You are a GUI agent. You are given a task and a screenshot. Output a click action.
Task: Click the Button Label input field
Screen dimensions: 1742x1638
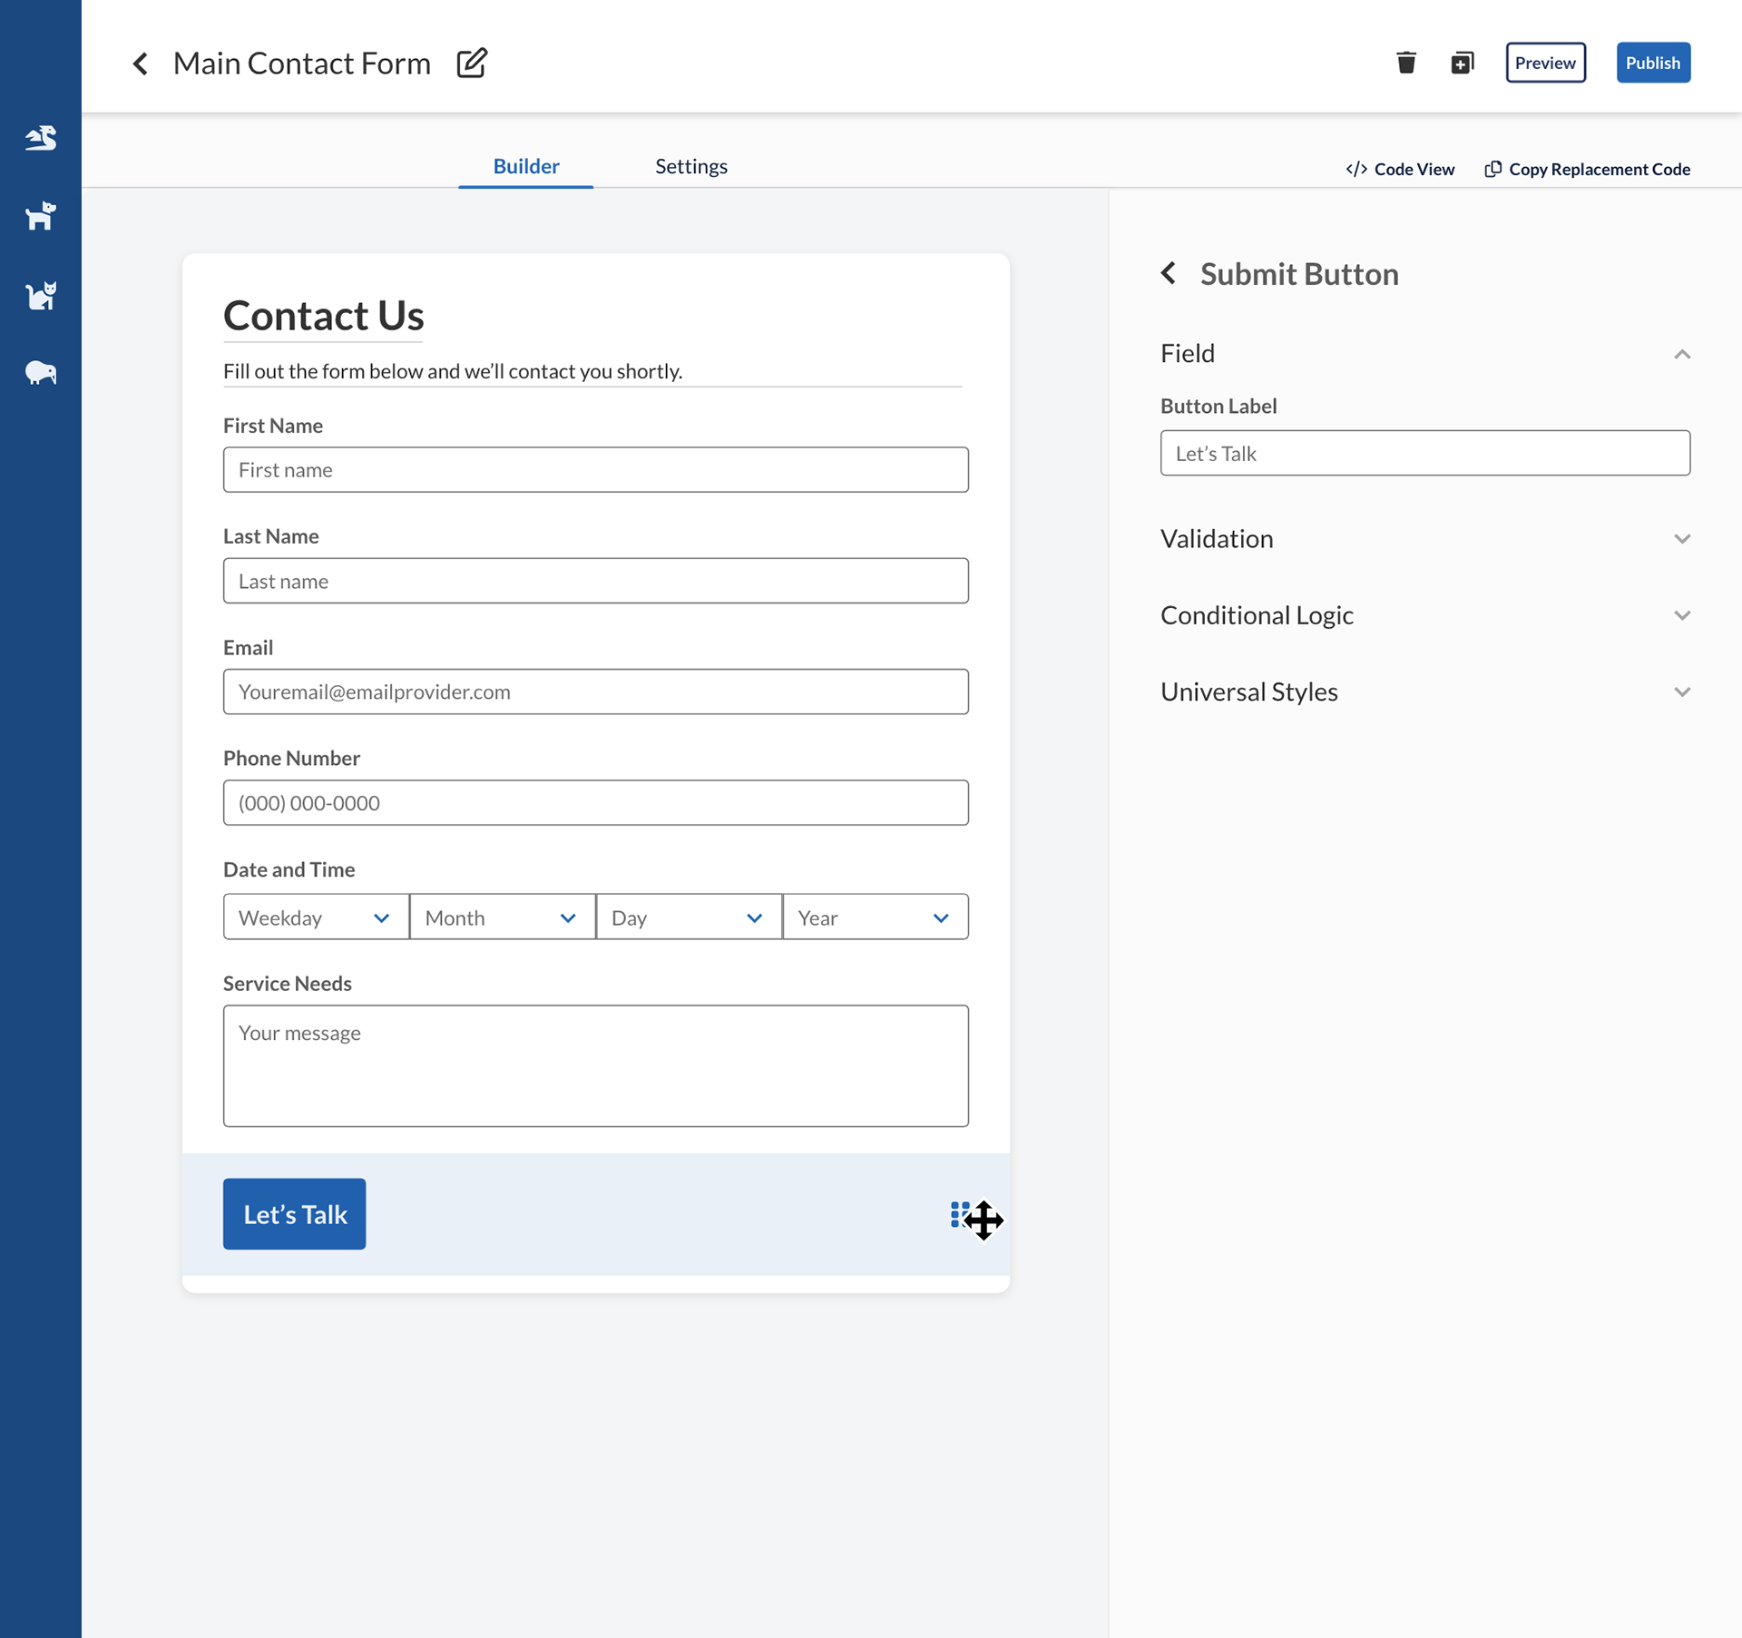(x=1424, y=453)
